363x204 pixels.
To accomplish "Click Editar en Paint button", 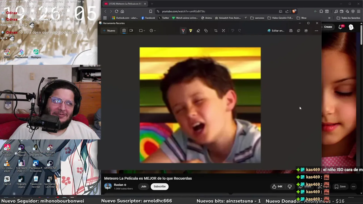I will click(276, 31).
